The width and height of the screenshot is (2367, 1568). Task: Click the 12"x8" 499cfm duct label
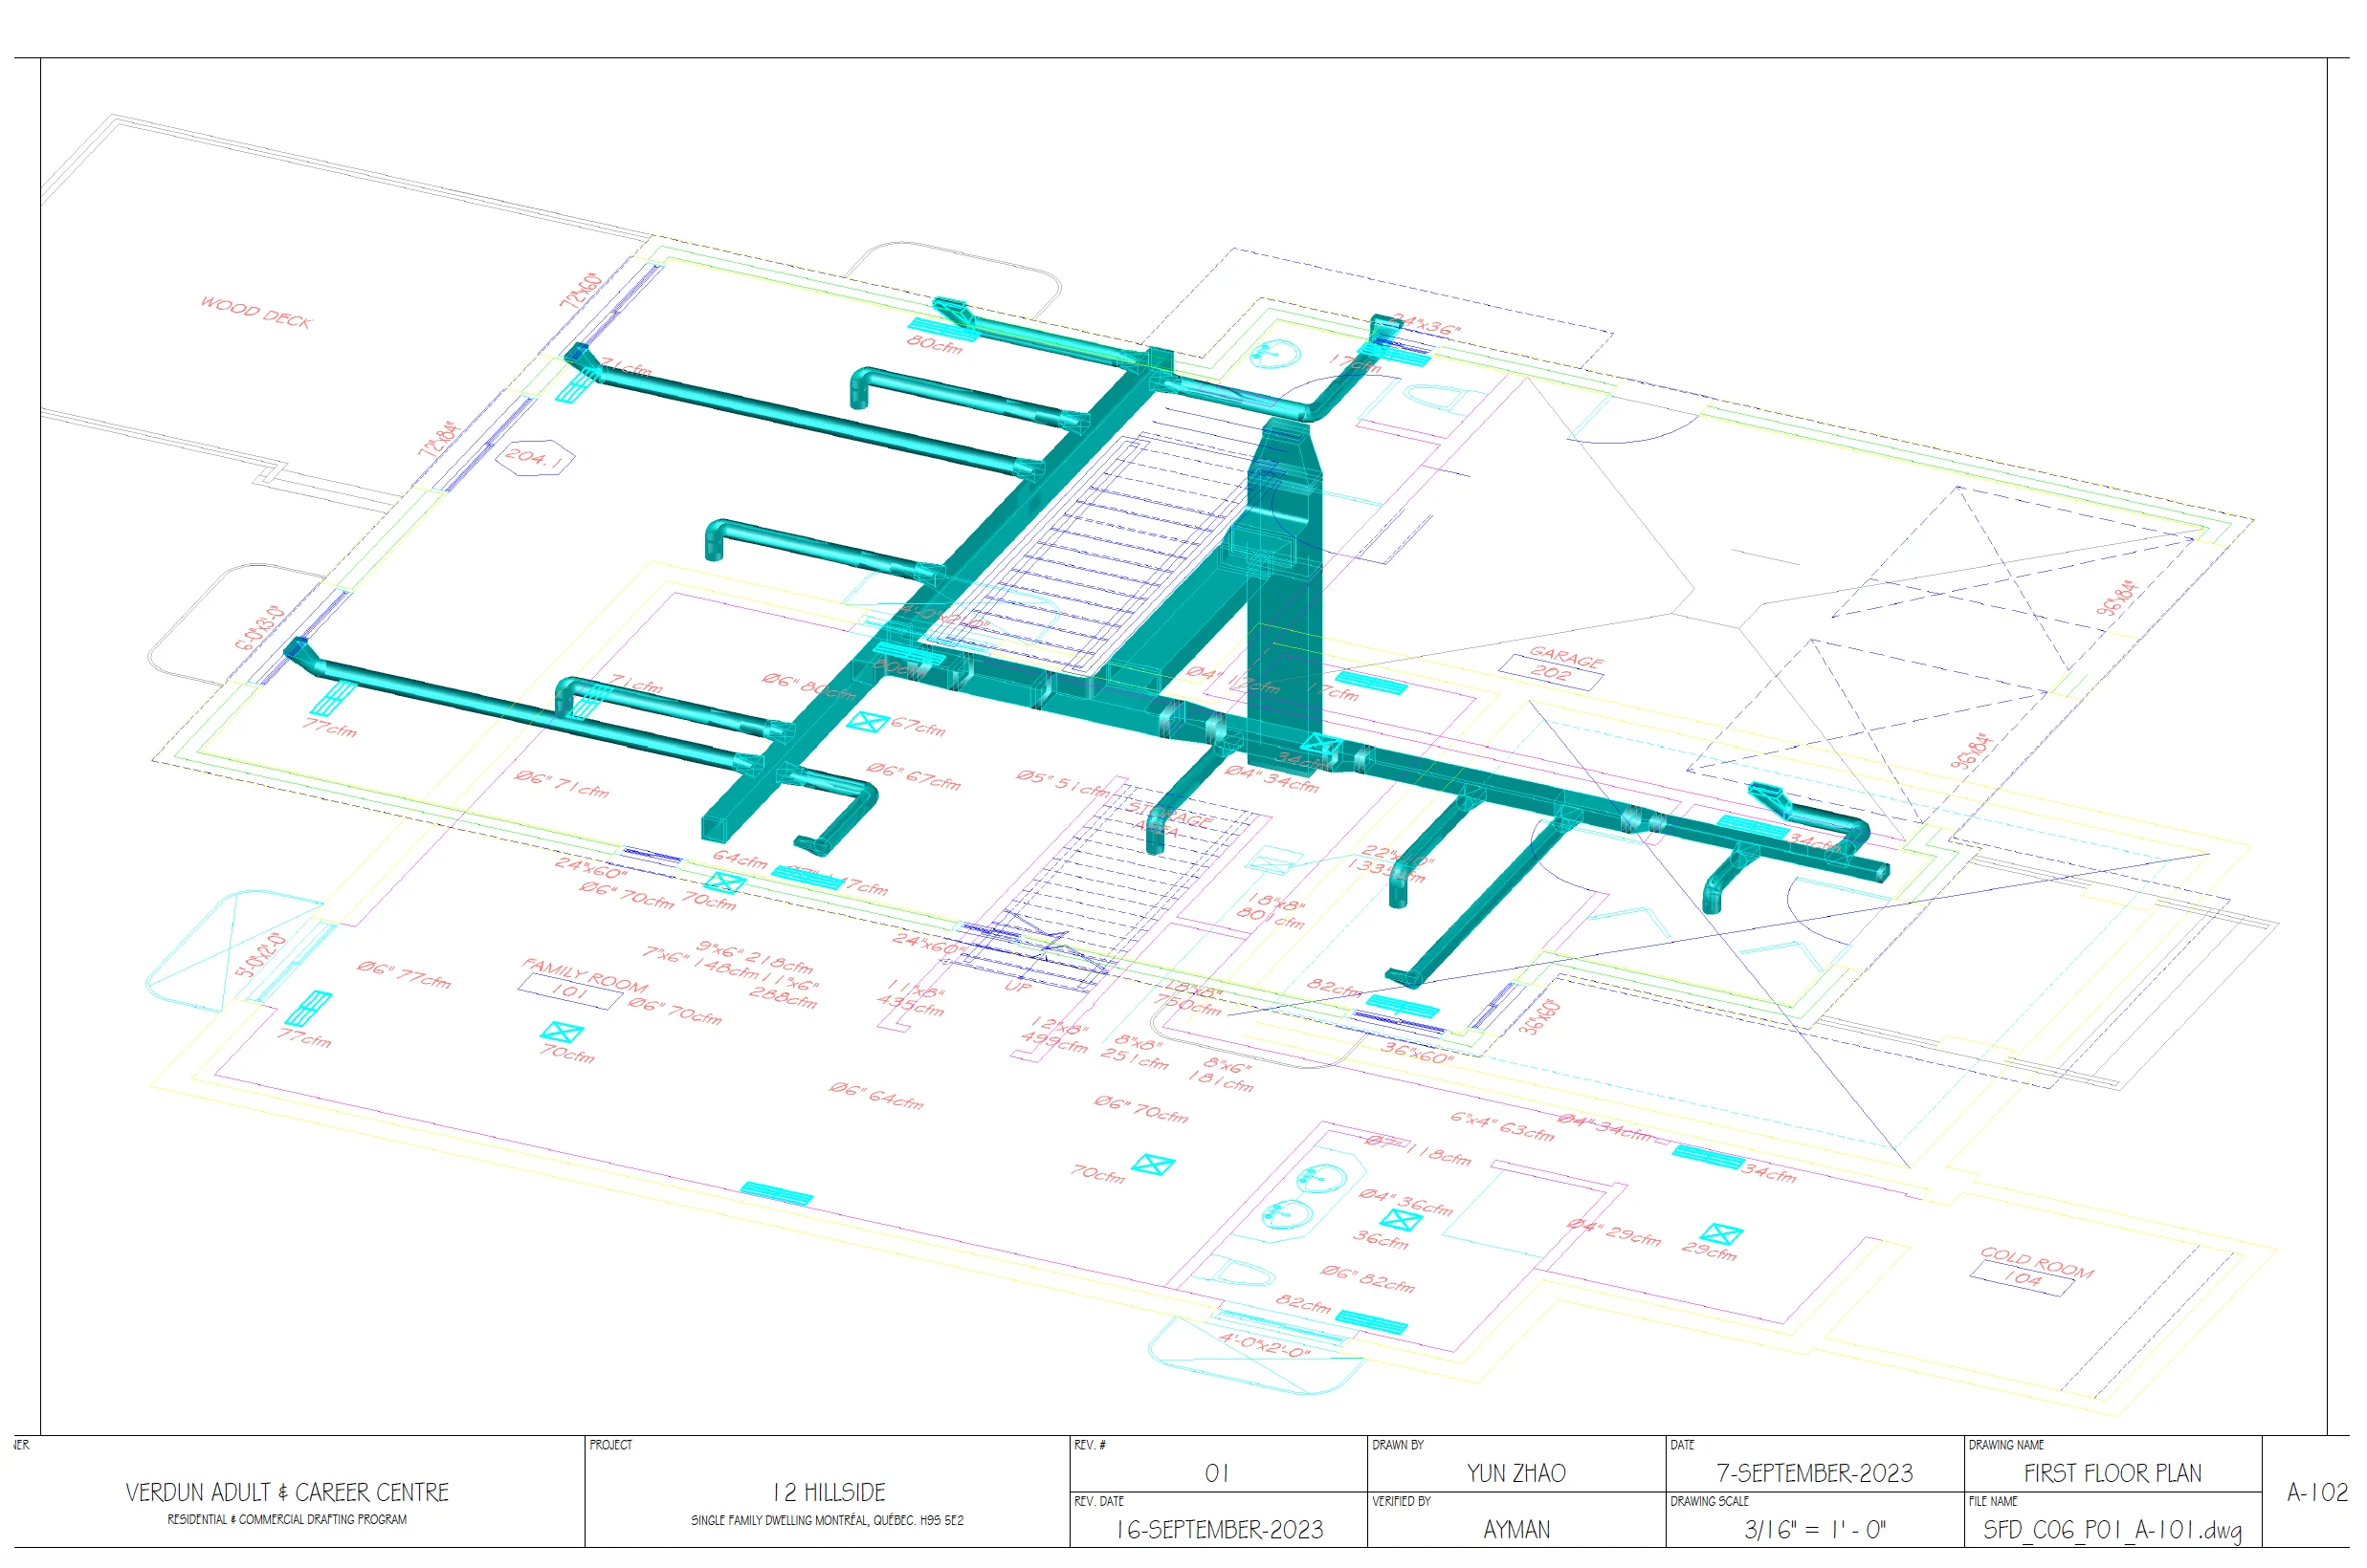[1054, 1035]
